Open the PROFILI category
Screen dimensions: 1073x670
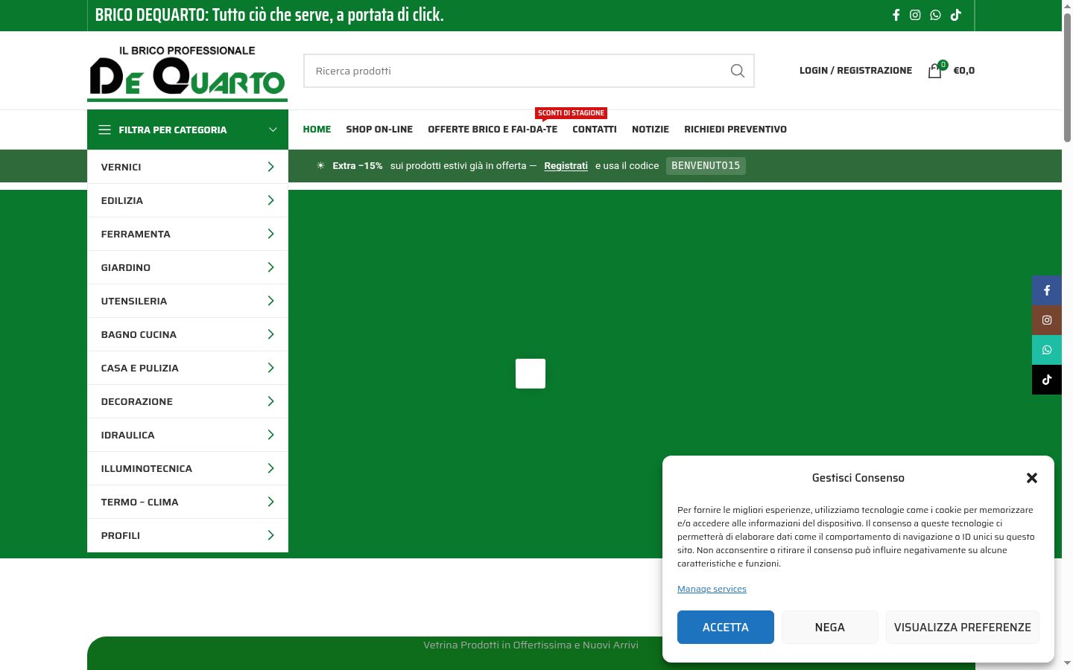188,535
